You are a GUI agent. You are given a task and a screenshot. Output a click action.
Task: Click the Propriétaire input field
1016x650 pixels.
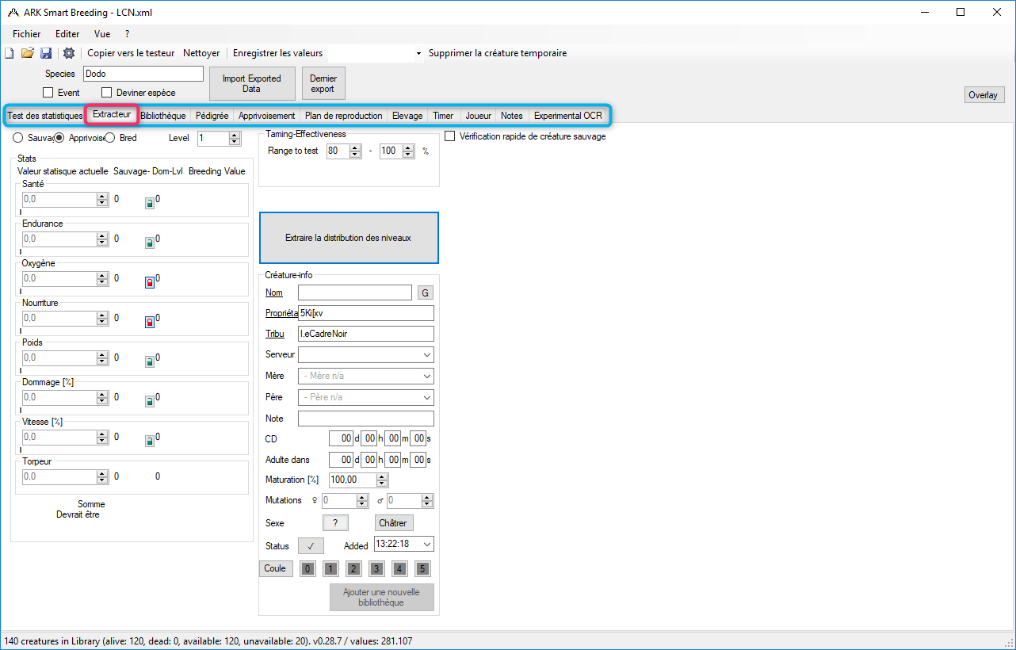click(x=366, y=313)
